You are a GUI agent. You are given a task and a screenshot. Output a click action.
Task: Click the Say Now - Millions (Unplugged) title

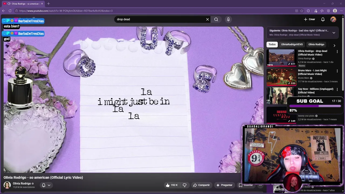[x=316, y=91]
